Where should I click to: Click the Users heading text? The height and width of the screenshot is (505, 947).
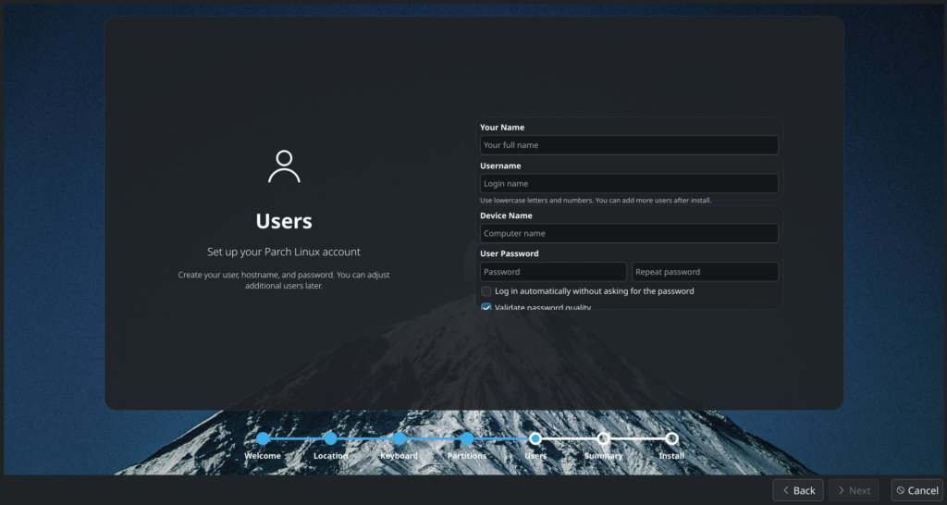click(x=284, y=221)
